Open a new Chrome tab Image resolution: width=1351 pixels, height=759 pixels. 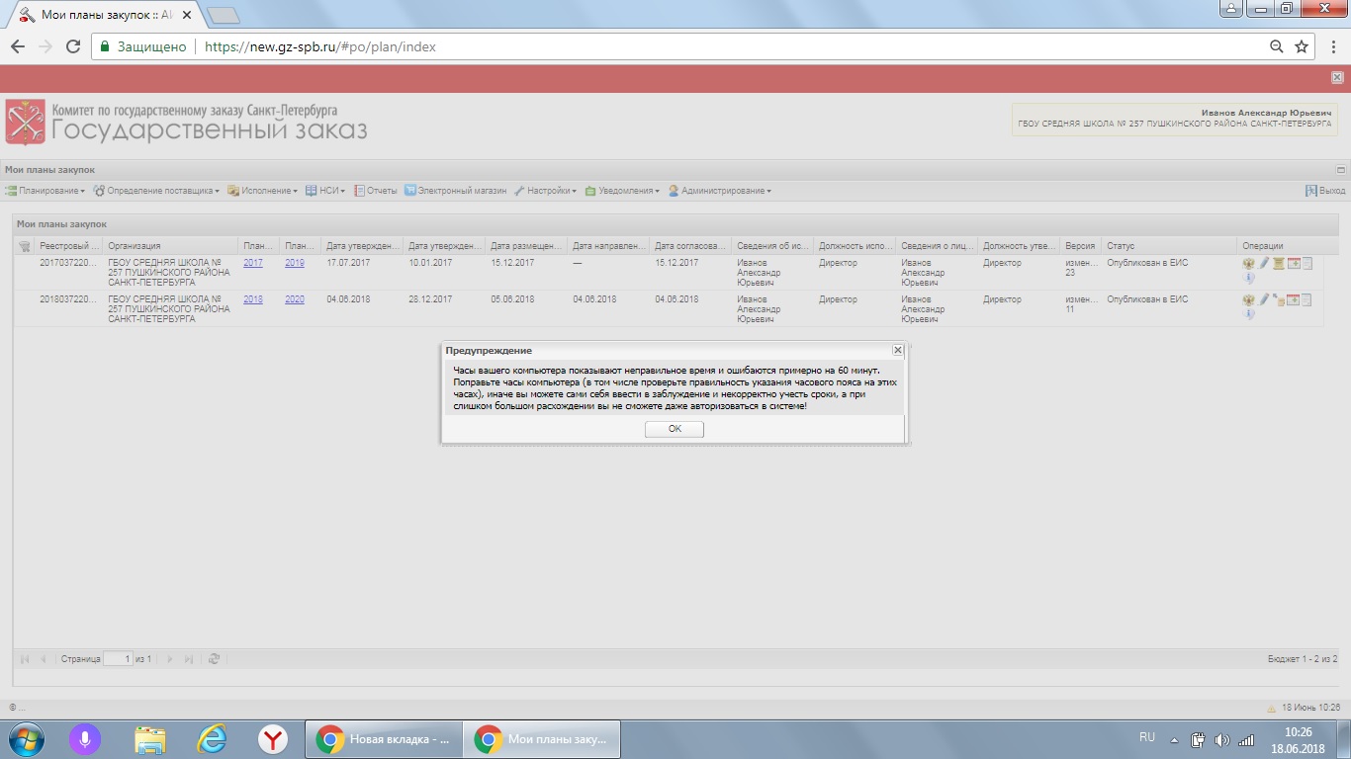[x=225, y=15]
